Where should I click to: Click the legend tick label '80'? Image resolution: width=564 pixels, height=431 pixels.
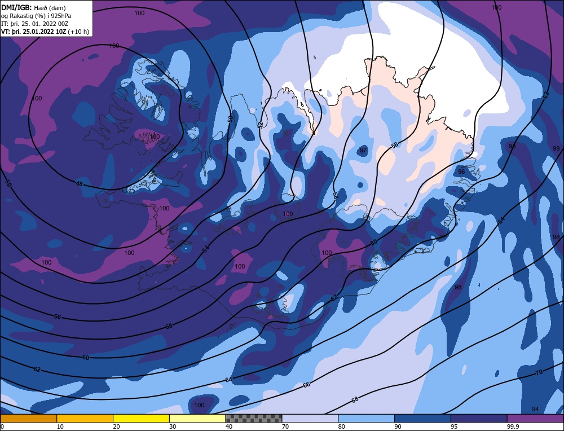tap(342, 426)
